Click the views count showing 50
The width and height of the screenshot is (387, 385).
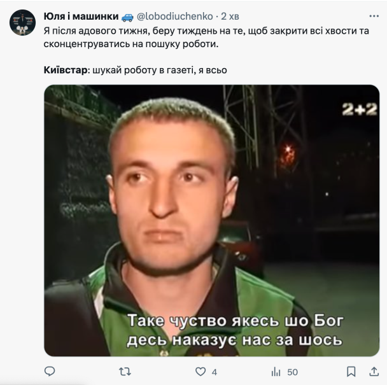coord(292,372)
